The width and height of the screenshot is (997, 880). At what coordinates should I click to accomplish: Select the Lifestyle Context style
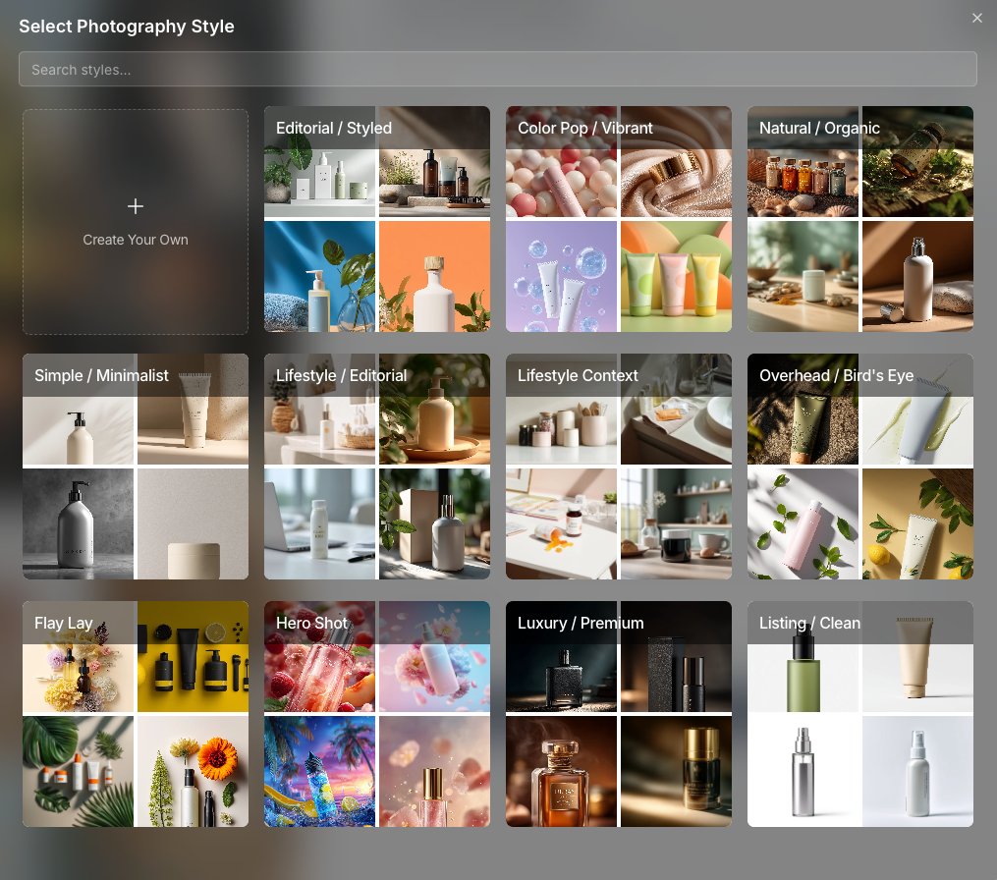coord(618,466)
